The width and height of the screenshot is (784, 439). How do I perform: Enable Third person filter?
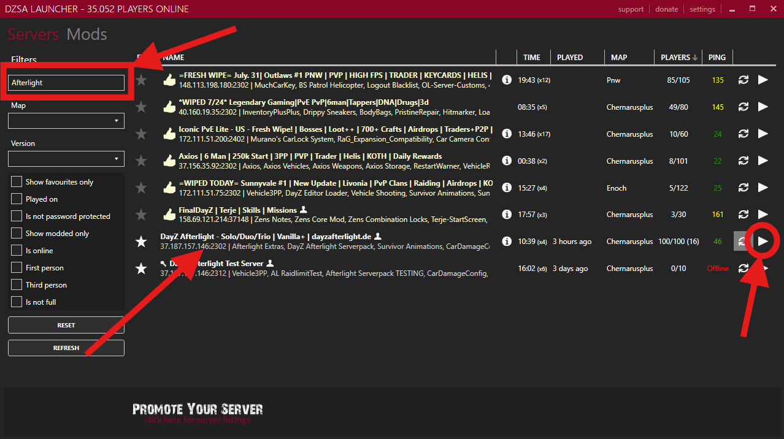pos(17,285)
